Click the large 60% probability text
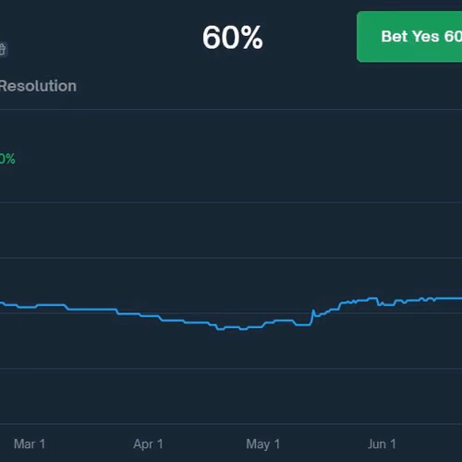Image resolution: width=462 pixels, height=462 pixels. [x=233, y=38]
